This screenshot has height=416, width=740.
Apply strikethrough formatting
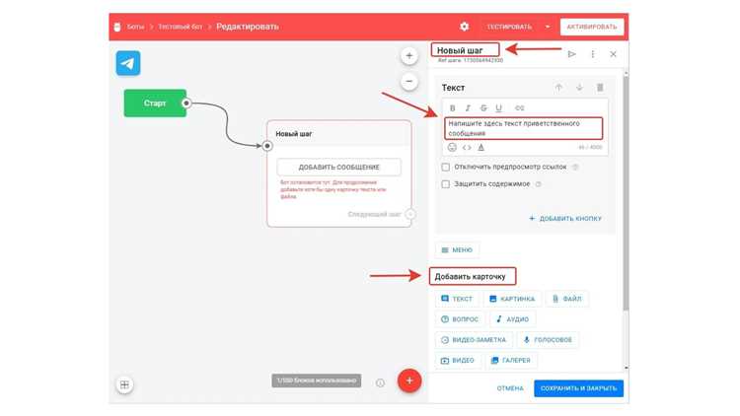(x=483, y=108)
